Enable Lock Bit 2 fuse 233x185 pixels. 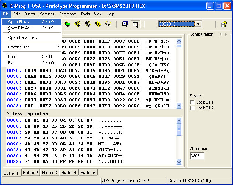point(192,108)
